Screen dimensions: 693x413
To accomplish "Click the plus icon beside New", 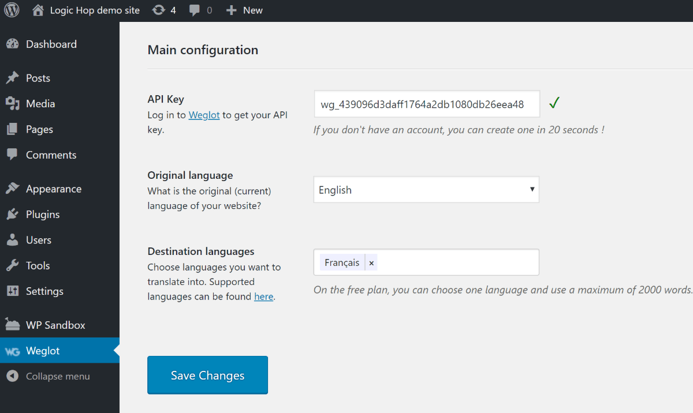I will pos(231,10).
